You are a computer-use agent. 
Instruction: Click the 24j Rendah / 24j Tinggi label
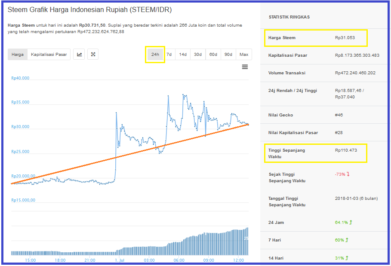(x=292, y=91)
